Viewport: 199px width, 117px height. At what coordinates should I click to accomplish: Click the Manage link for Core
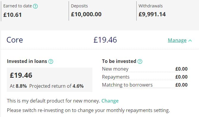[x=177, y=40]
